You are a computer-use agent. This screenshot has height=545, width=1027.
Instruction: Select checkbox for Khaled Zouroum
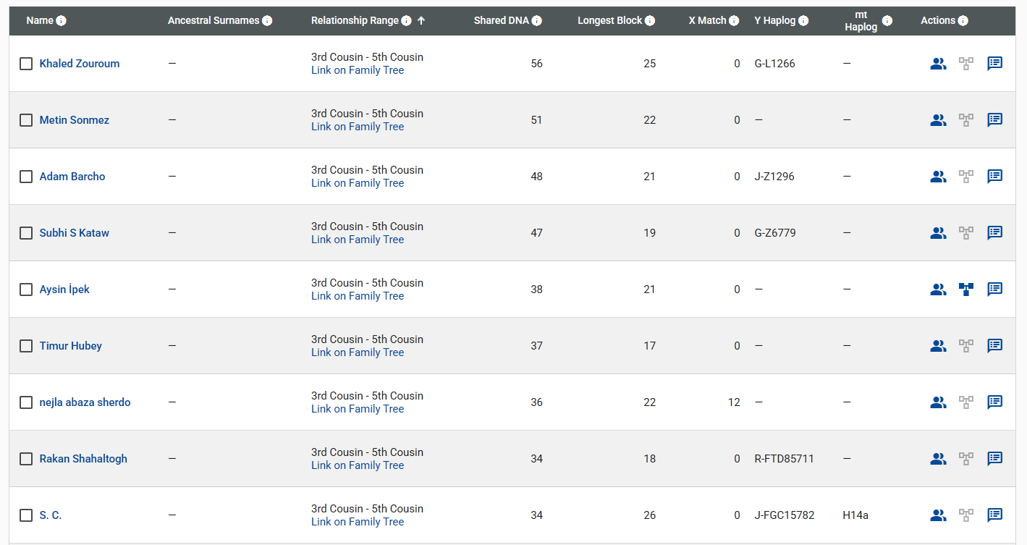pyautogui.click(x=26, y=64)
